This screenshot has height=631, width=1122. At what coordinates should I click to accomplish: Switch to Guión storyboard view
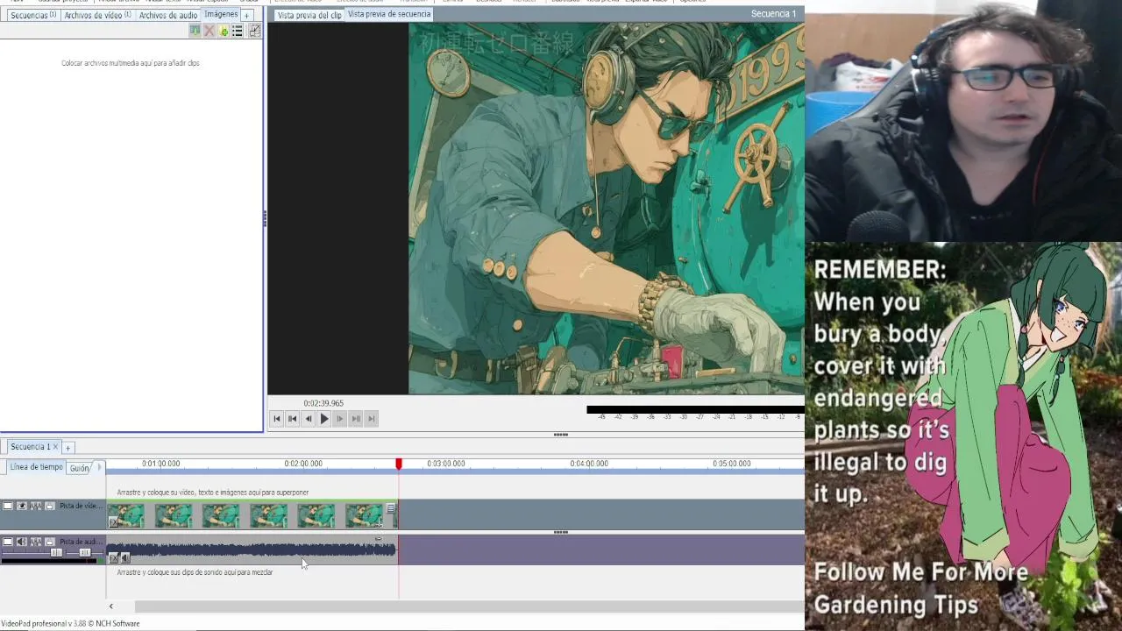(80, 468)
